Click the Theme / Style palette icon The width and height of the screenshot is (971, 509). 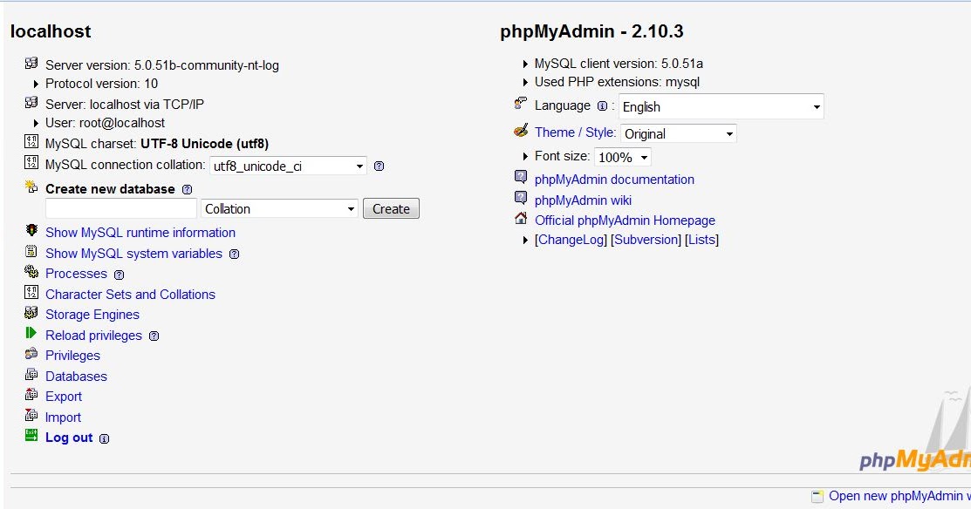521,130
